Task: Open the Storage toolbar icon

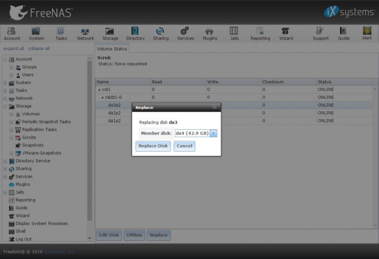Action: click(x=110, y=34)
